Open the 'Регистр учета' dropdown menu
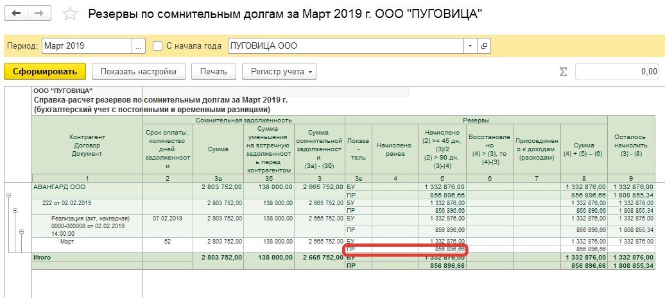Image resolution: width=665 pixels, height=298 pixels. 283,71
